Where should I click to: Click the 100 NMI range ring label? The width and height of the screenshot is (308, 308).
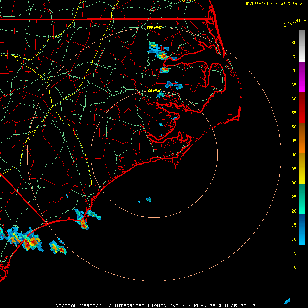pos(154,27)
